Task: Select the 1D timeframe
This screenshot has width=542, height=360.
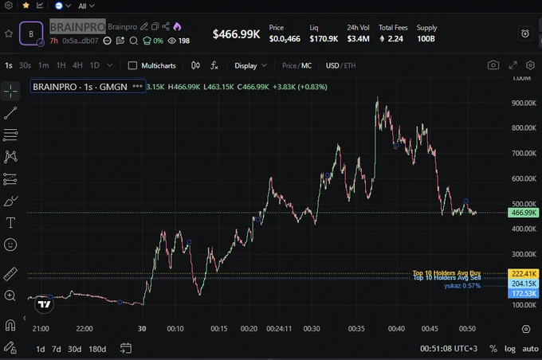Action: [x=94, y=65]
